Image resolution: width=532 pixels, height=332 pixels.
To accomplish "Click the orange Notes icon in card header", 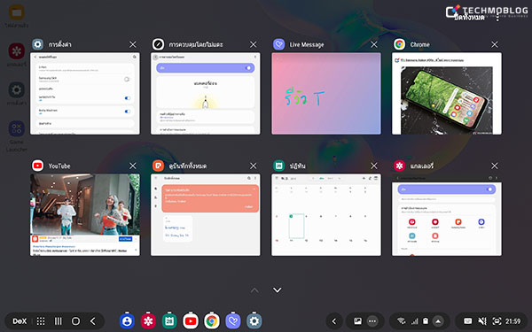I will click(158, 166).
